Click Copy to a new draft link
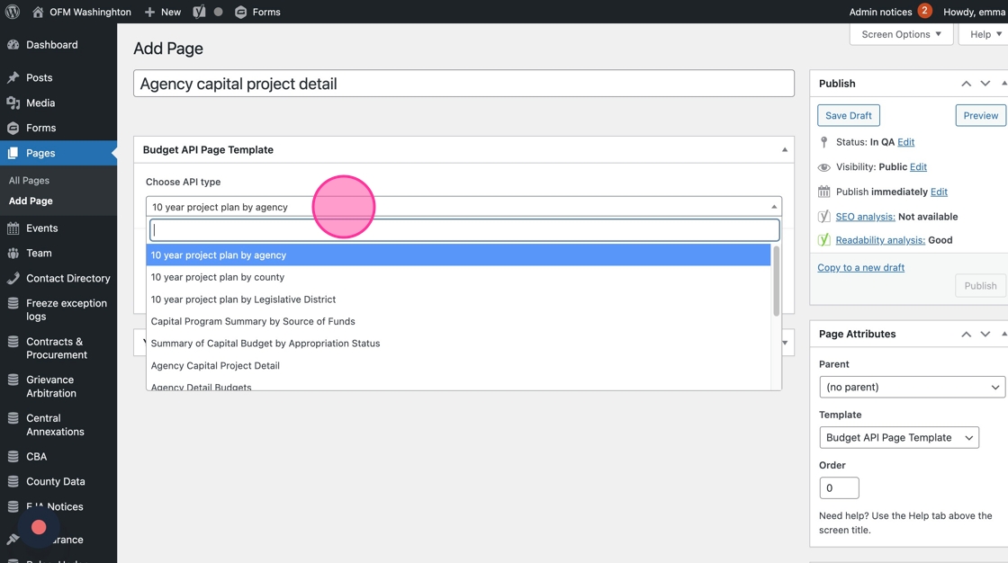 [860, 267]
